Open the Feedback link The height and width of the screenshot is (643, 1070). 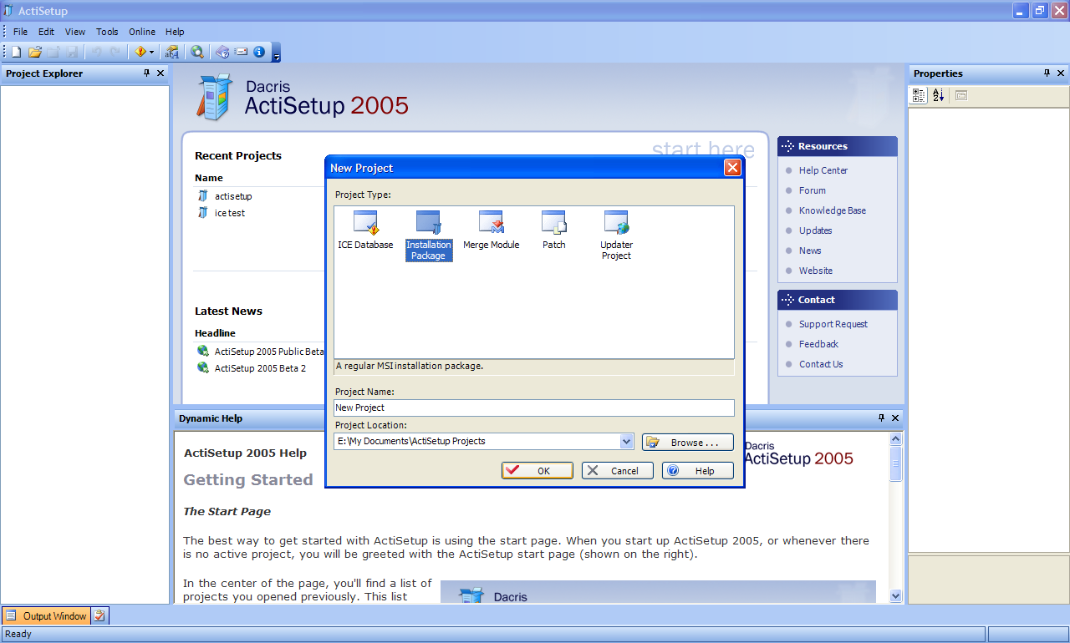click(x=818, y=344)
